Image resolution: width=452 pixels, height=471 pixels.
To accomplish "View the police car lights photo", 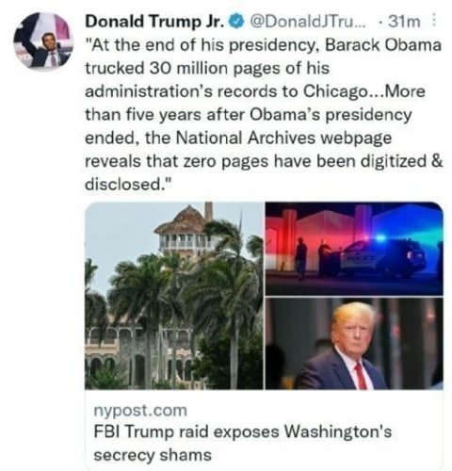I will [x=354, y=249].
